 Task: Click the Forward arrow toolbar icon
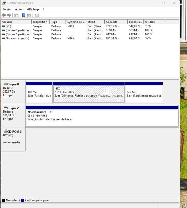(x=9, y=15)
